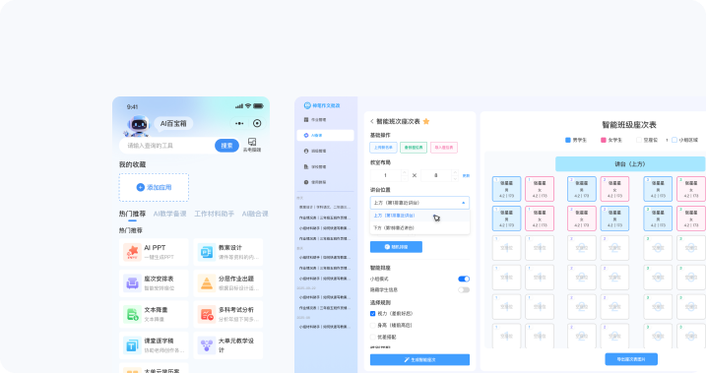Screen dimensions: 706x373
Task: Click the wand icon on 生成智能座次 button
Action: click(407, 360)
